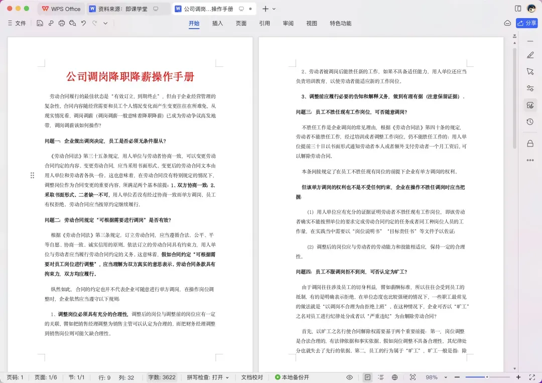
Task: Select the 视图 ribbon tab
Action: click(312, 23)
